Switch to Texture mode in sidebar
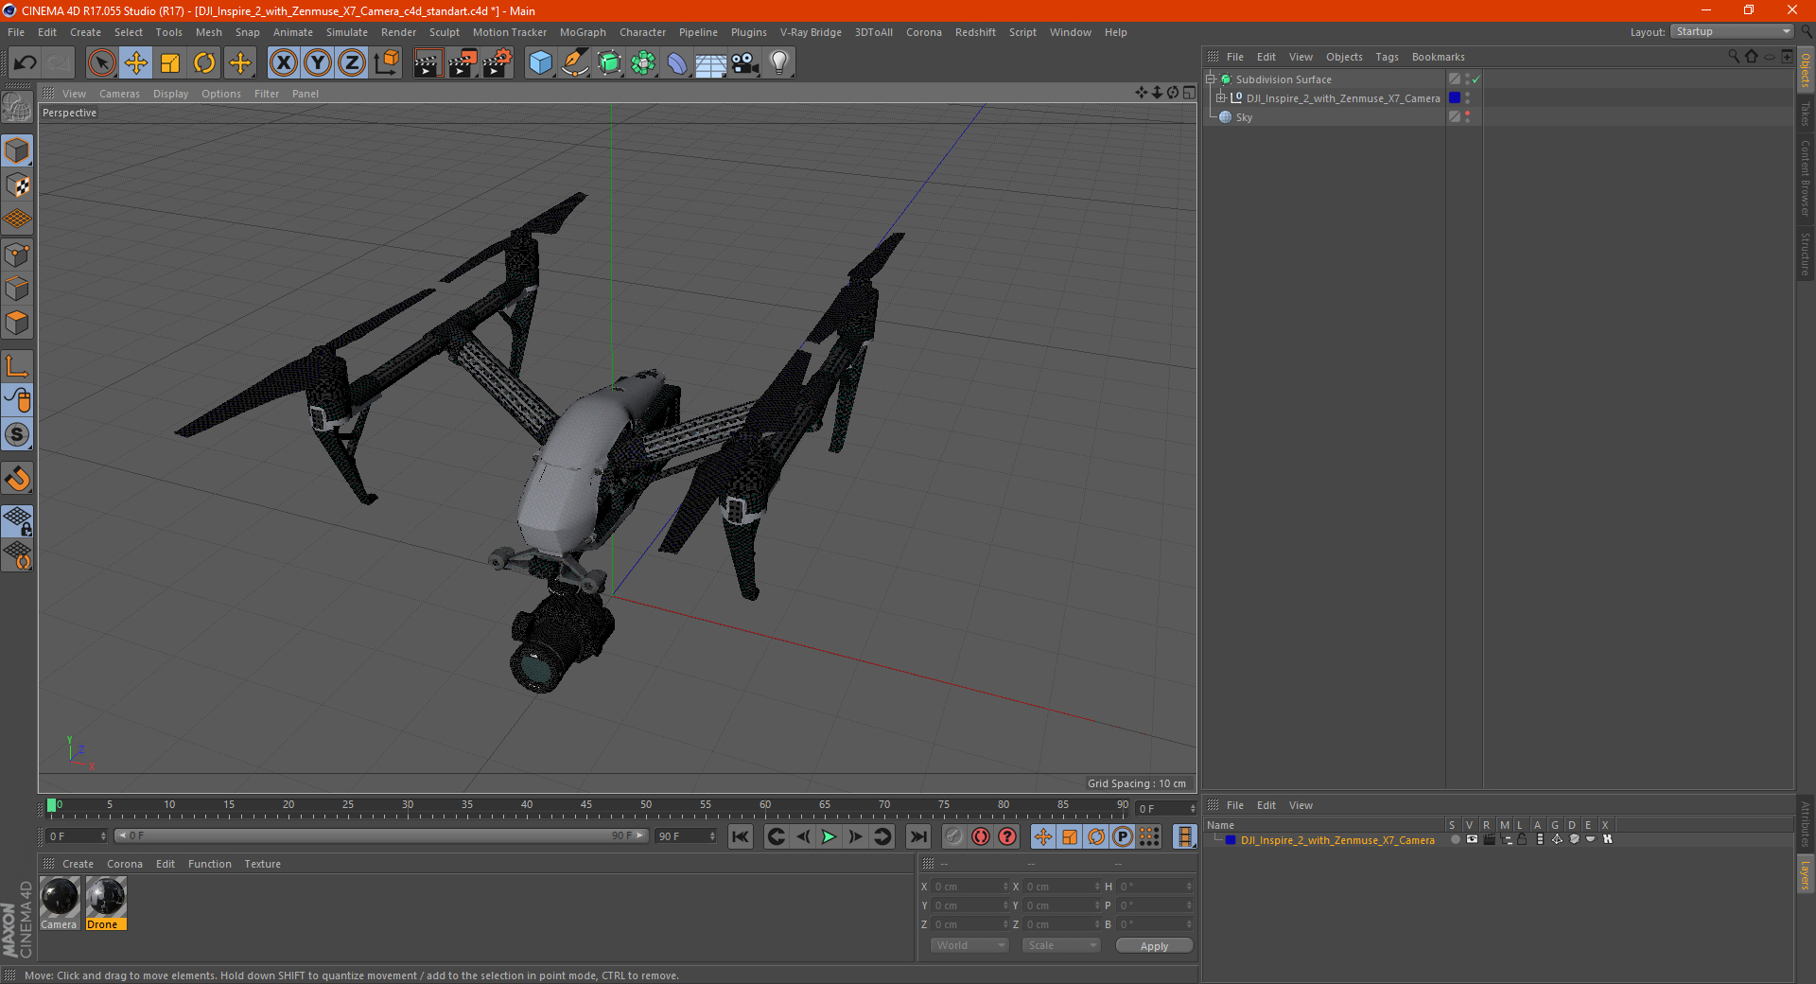The width and height of the screenshot is (1816, 984). [x=17, y=185]
